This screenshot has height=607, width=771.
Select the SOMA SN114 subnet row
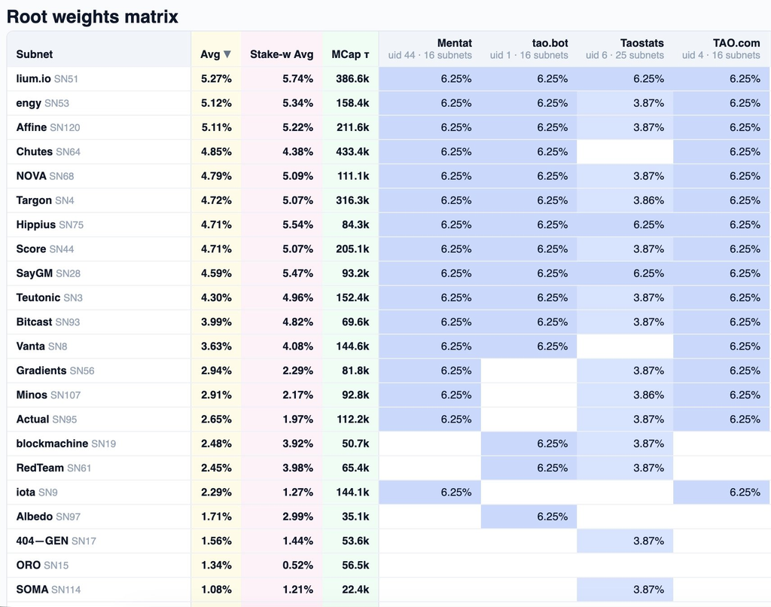389,589
